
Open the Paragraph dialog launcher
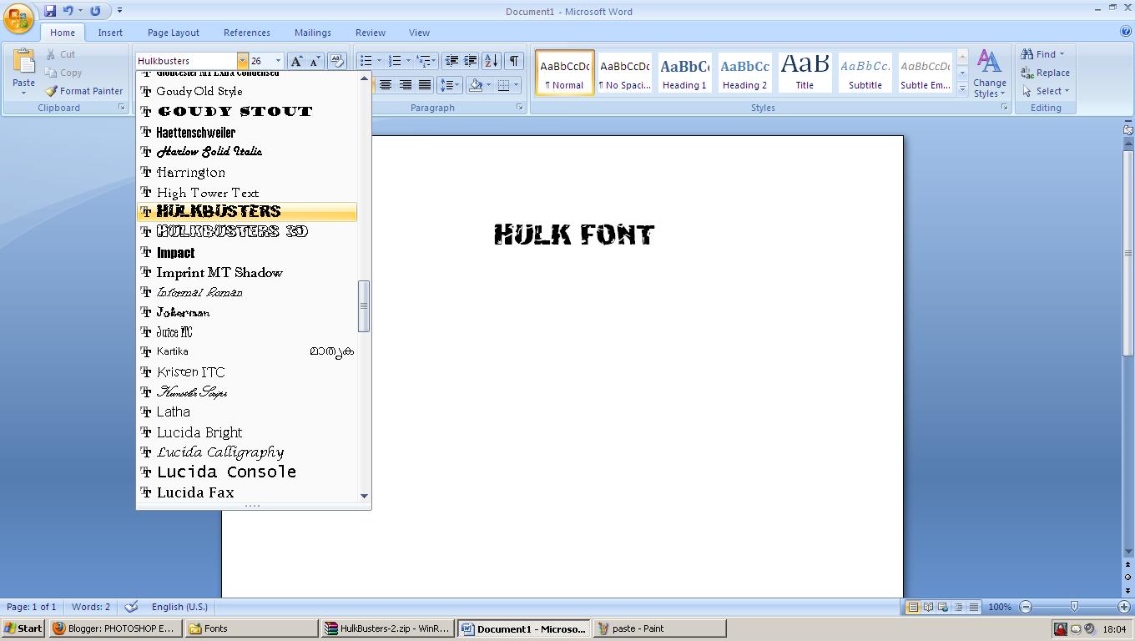519,108
